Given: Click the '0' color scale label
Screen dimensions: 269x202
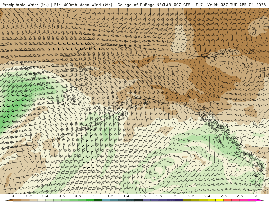Looking at the screenshot, I should [x=13, y=196].
